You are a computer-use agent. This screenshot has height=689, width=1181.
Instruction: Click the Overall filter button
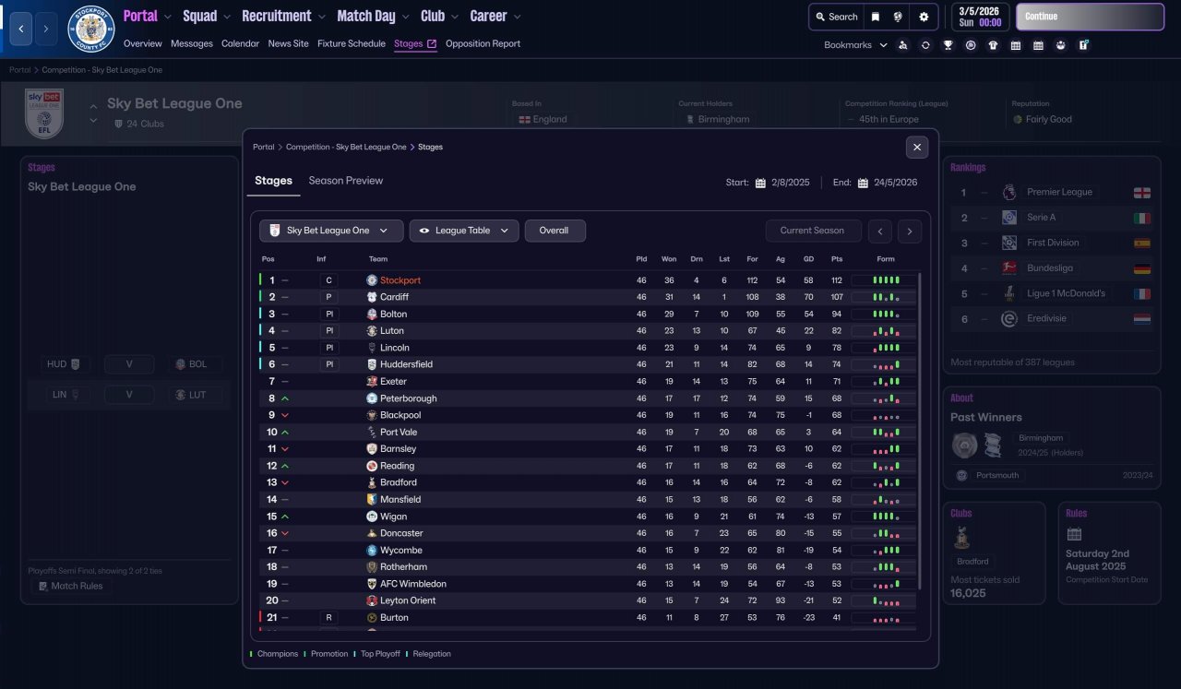point(555,231)
